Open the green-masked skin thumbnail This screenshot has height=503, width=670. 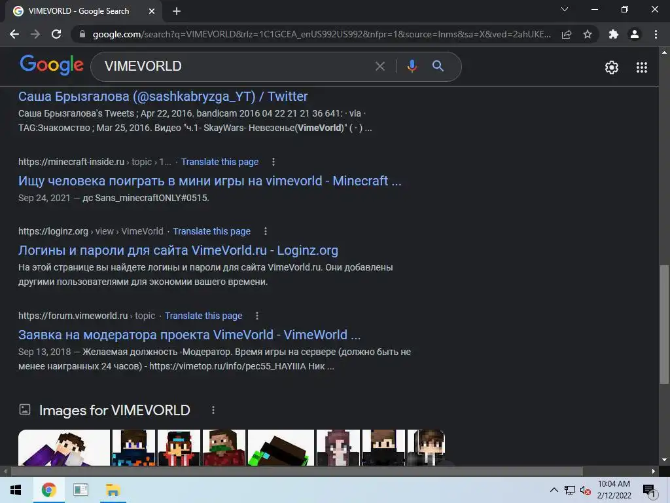point(224,447)
